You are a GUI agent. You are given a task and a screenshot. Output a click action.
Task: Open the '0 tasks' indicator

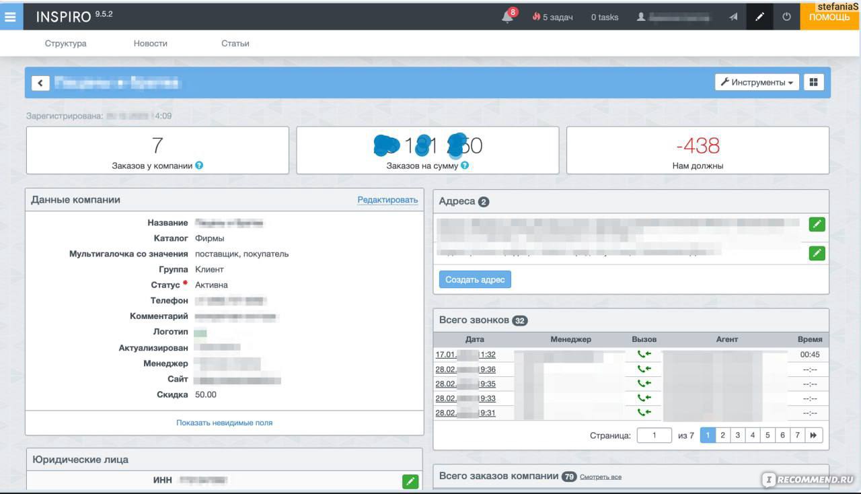pyautogui.click(x=604, y=17)
